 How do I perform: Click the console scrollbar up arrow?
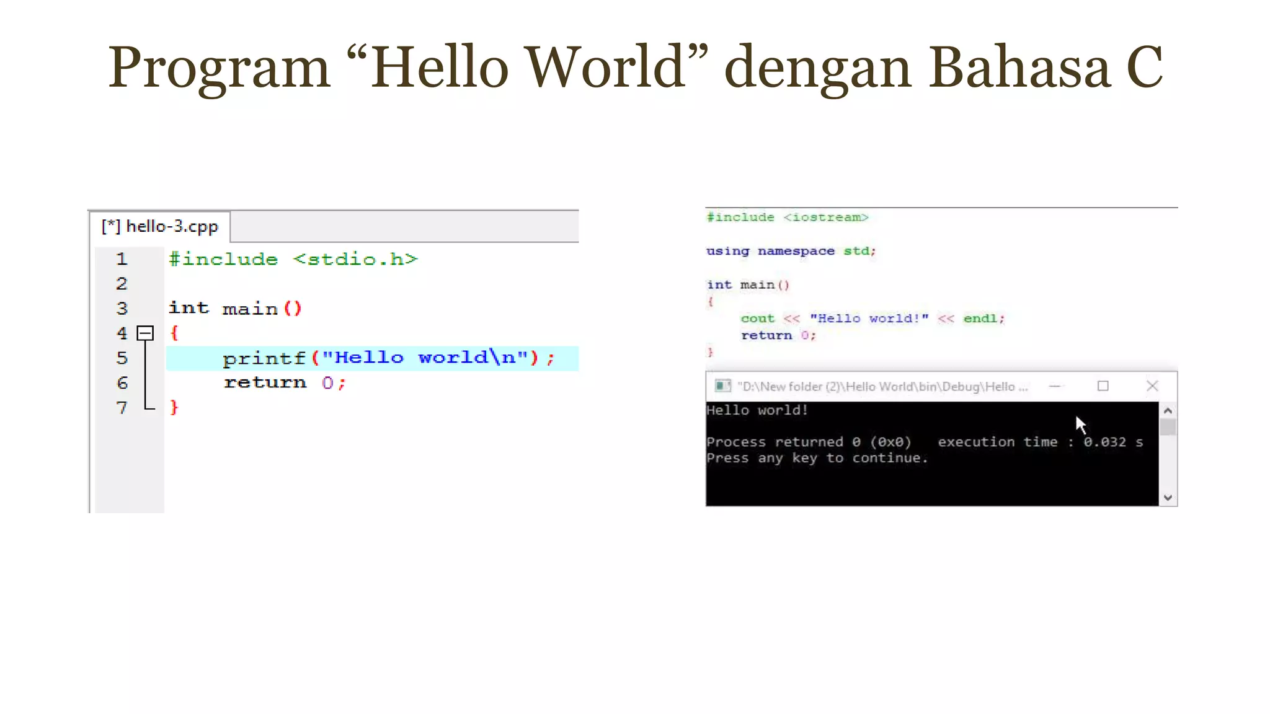1168,410
